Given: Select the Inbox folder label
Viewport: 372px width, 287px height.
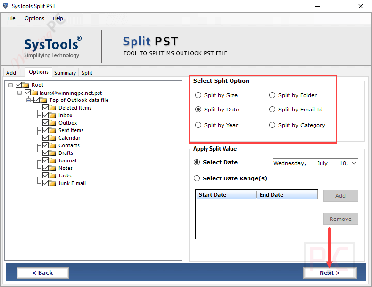Looking at the screenshot, I should pyautogui.click(x=66, y=115).
